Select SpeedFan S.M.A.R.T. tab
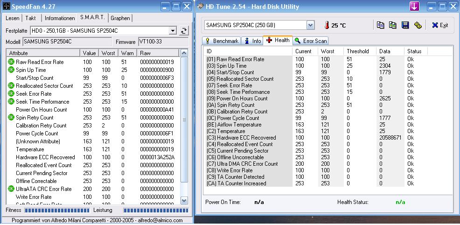Image resolution: width=460 pixels, height=225 pixels. (93, 17)
